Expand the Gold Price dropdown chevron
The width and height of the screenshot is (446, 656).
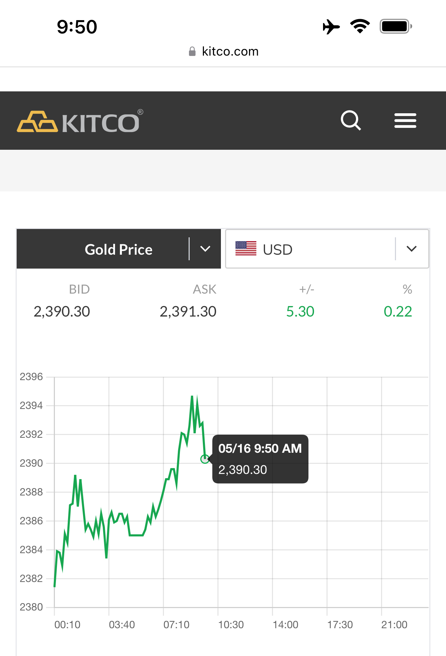coord(205,249)
